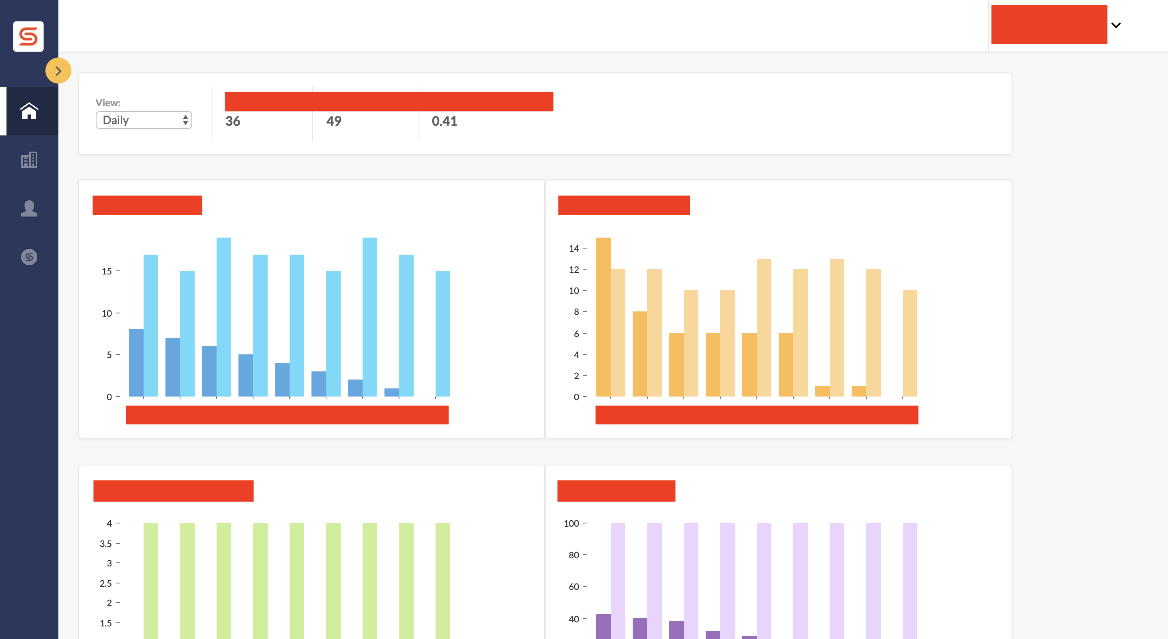The height and width of the screenshot is (639, 1168).
Task: Click the first dark blue bar in blue chart
Action: 136,363
